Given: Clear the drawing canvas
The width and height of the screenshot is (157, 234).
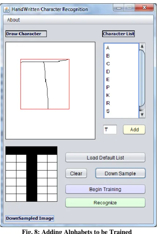Looking at the screenshot, I should pos(76,173).
